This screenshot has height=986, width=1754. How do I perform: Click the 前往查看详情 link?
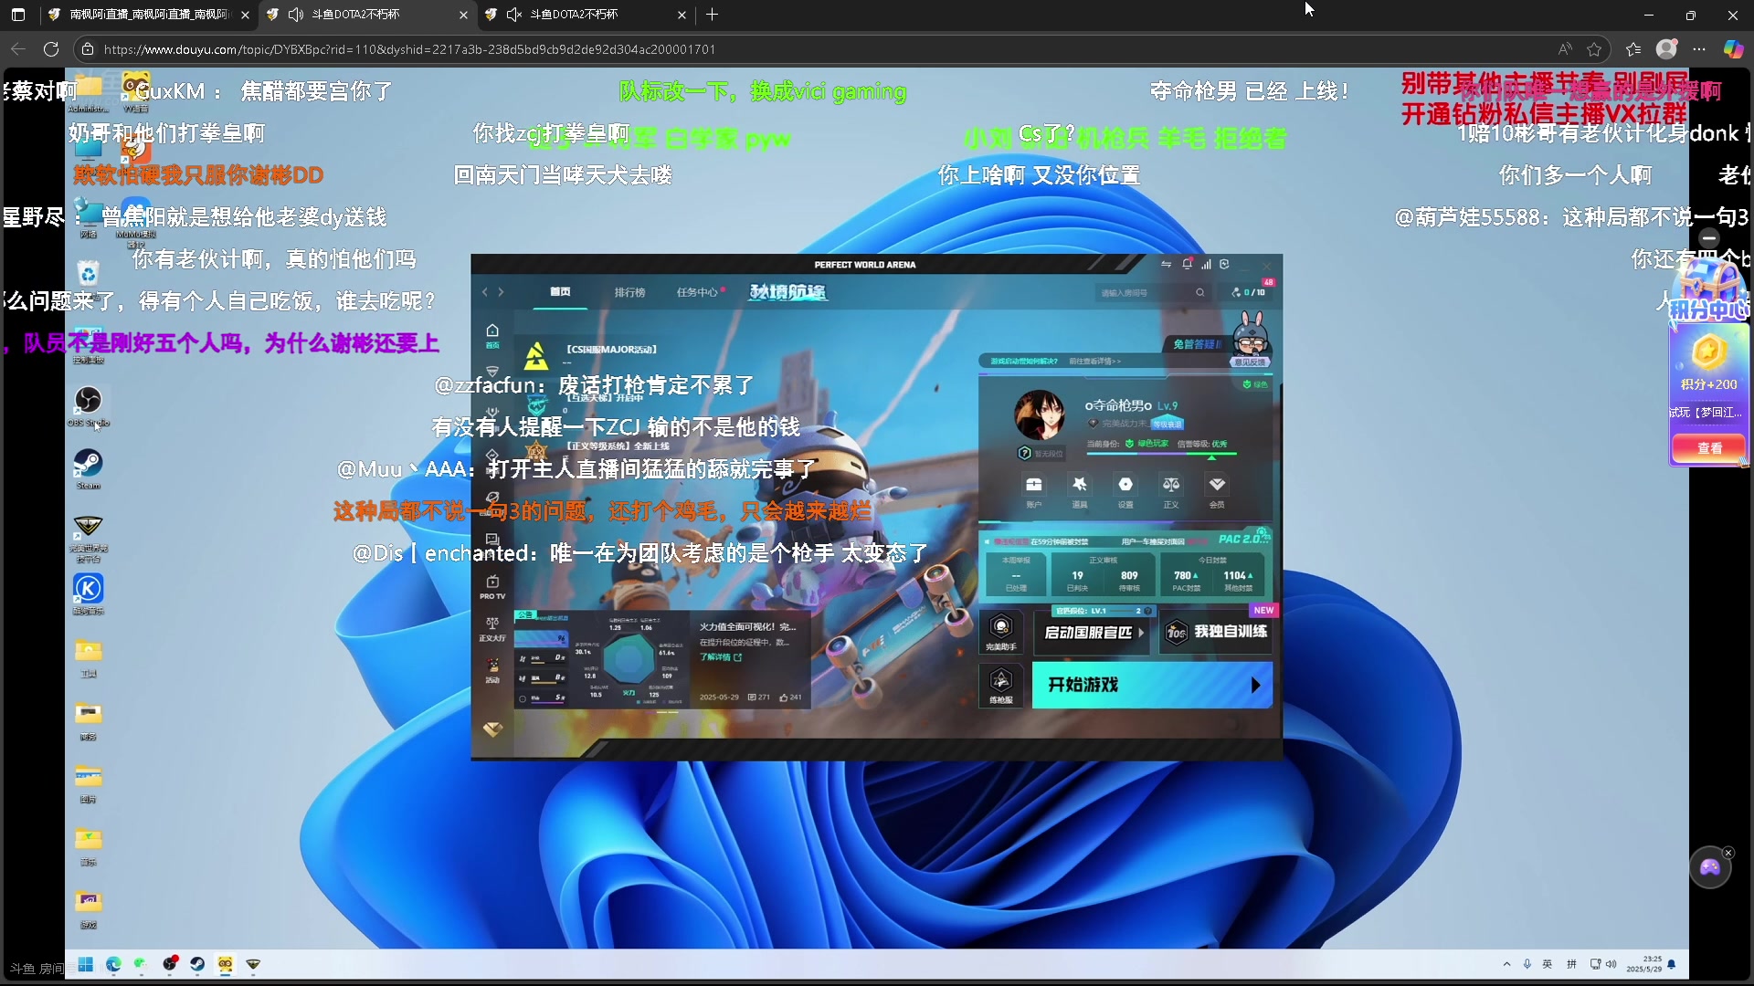[x=1094, y=362]
